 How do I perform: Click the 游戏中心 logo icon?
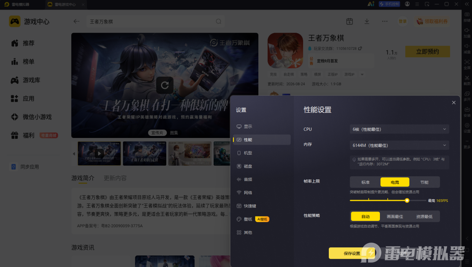pyautogui.click(x=15, y=22)
